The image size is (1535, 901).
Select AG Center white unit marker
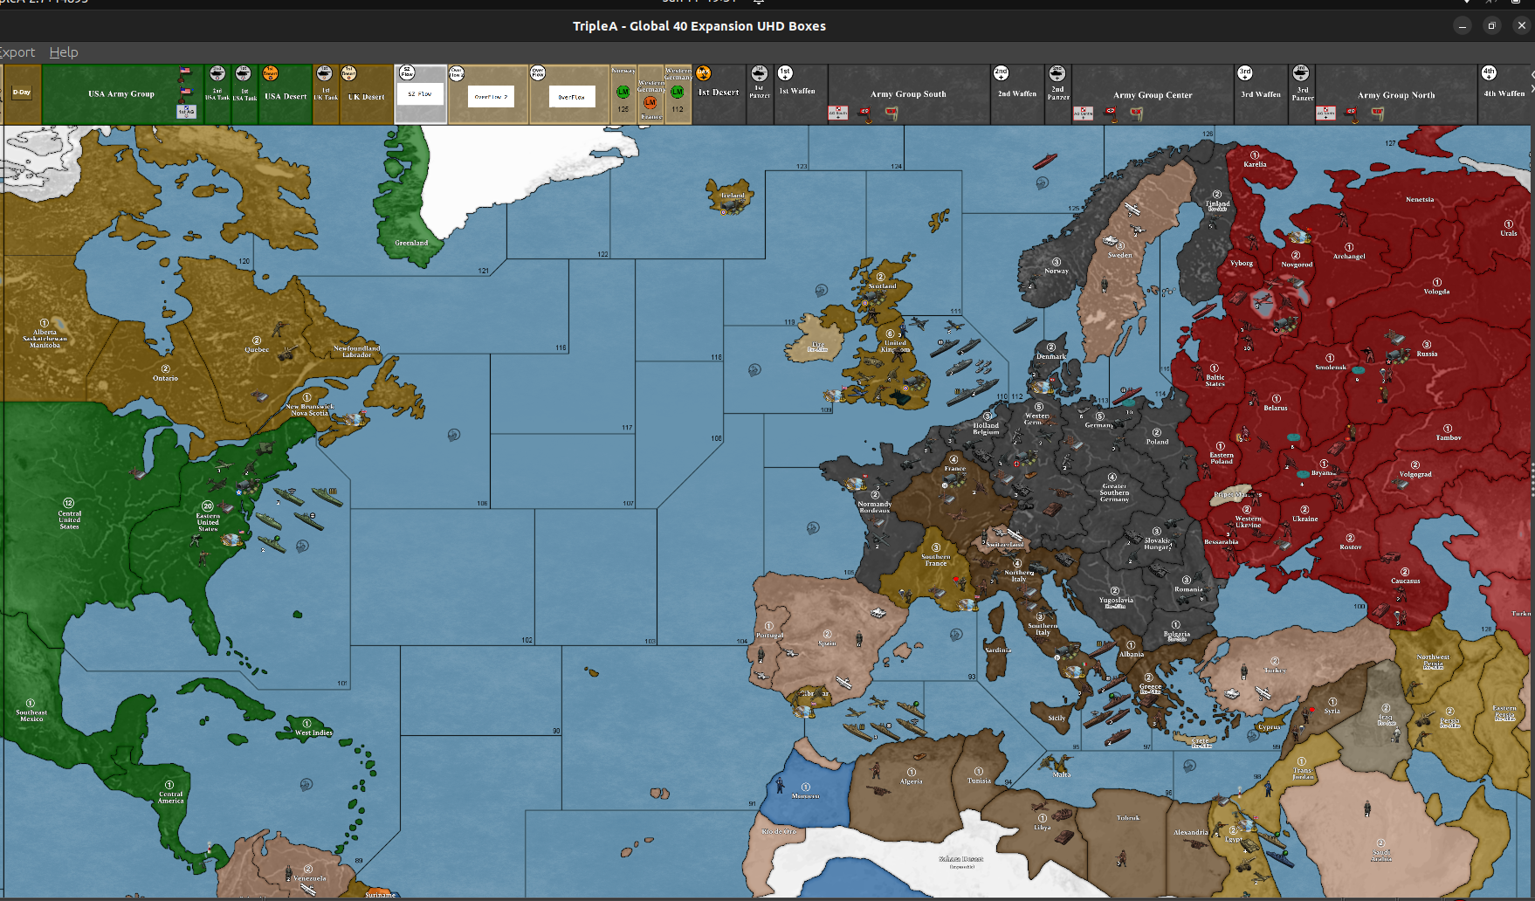click(1083, 113)
